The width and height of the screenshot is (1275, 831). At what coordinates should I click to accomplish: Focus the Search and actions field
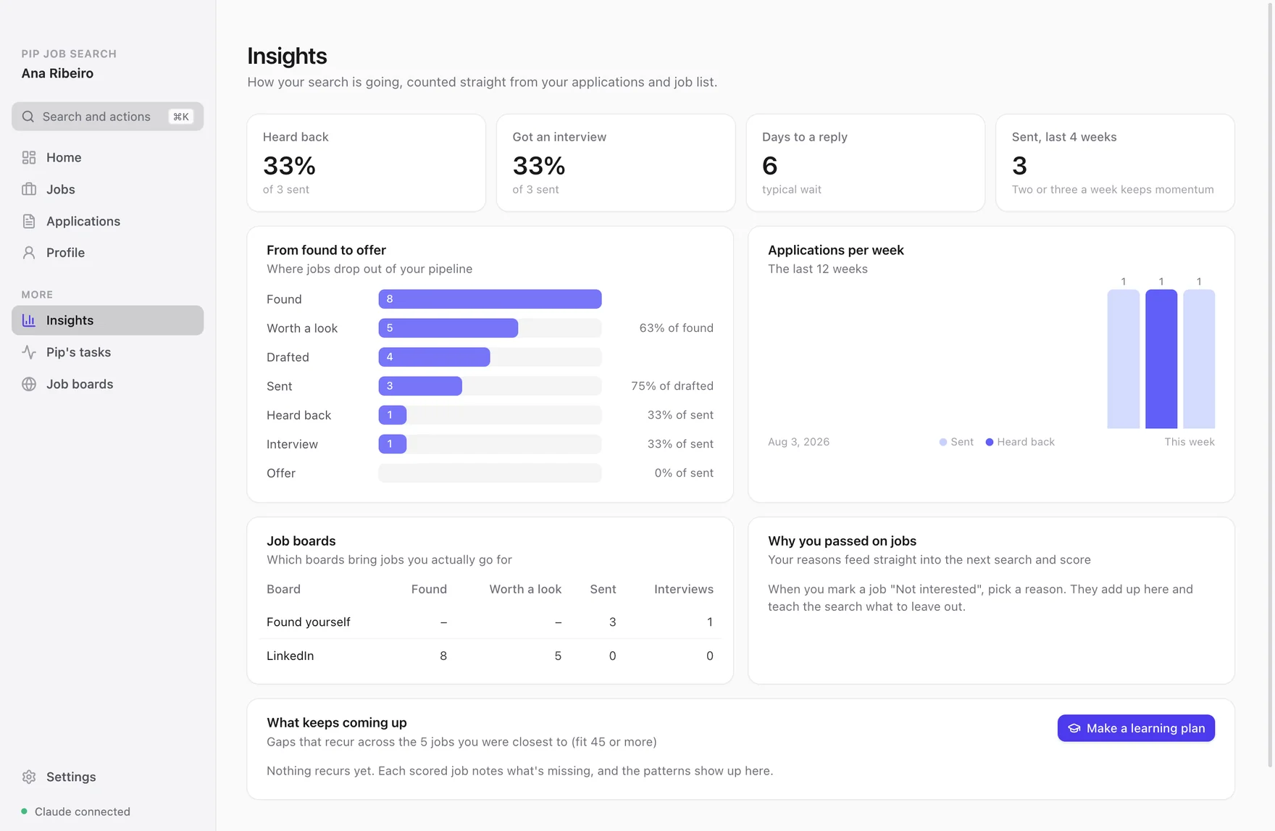(x=107, y=117)
